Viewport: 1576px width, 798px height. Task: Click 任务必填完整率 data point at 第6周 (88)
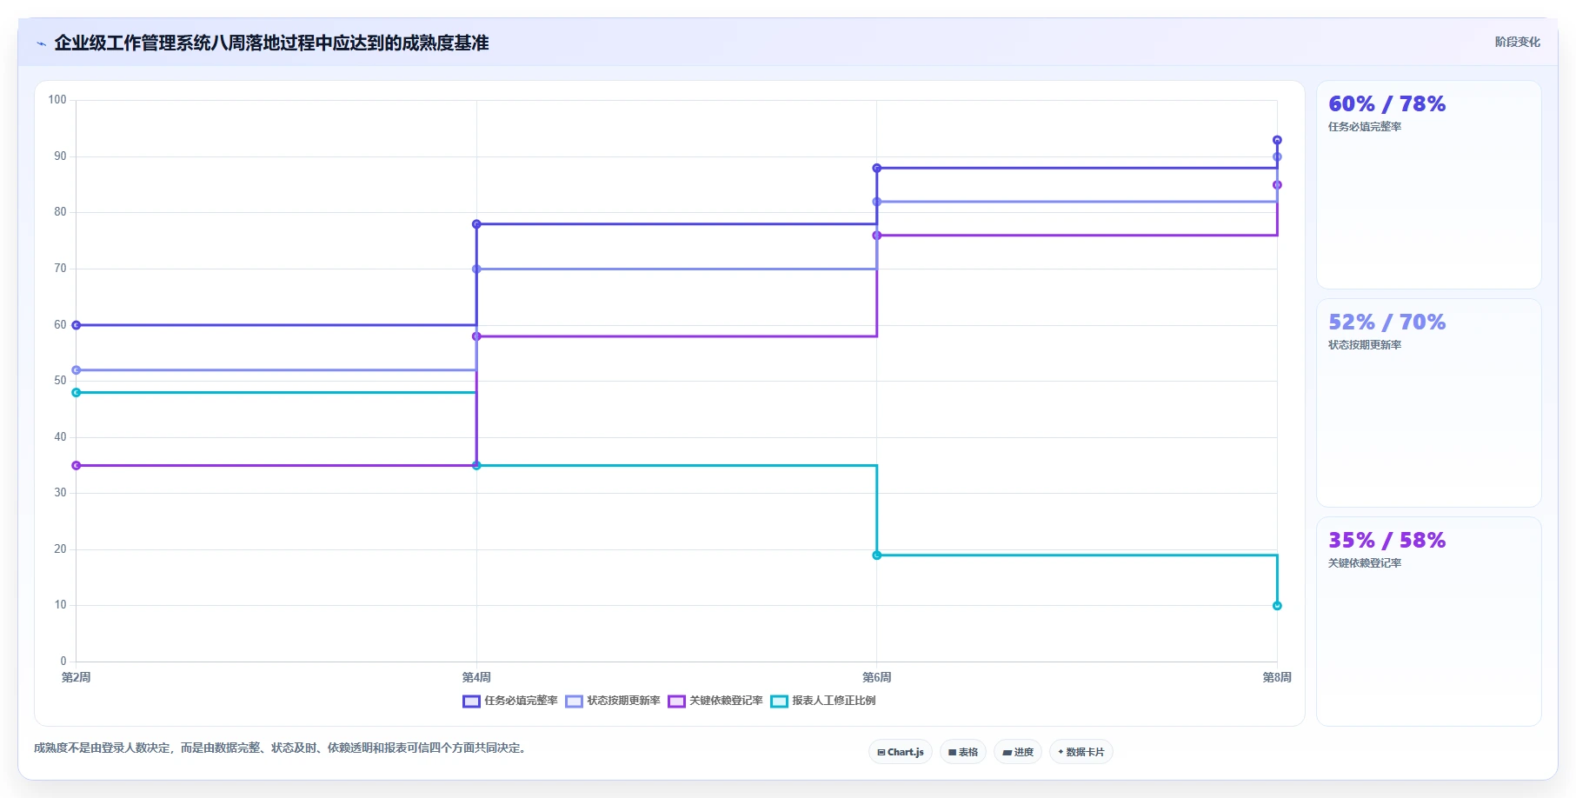[x=877, y=168]
